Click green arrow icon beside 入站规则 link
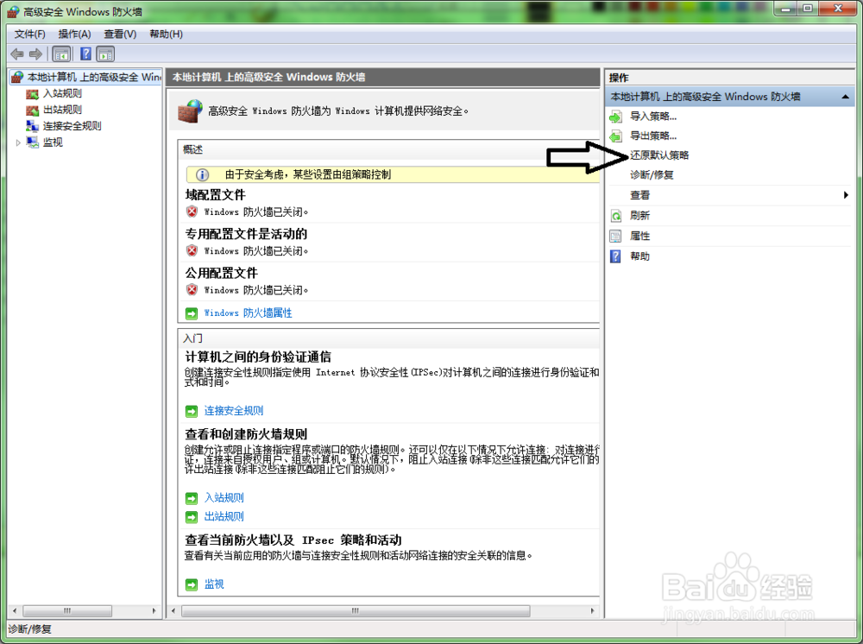The image size is (863, 644). click(192, 498)
